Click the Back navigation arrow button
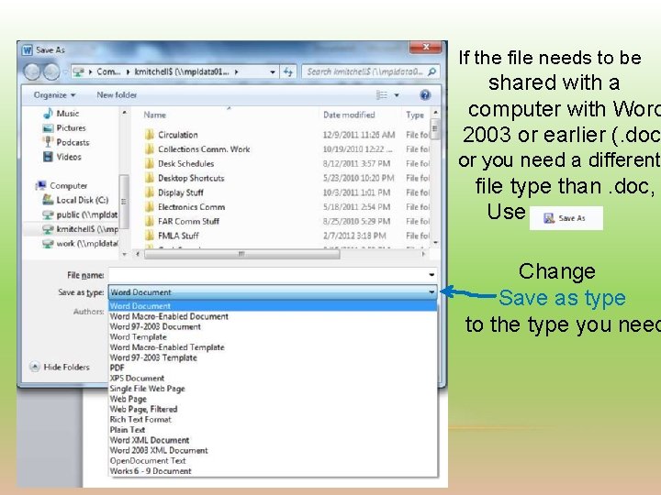Image resolution: width=661 pixels, height=495 pixels. point(31,72)
